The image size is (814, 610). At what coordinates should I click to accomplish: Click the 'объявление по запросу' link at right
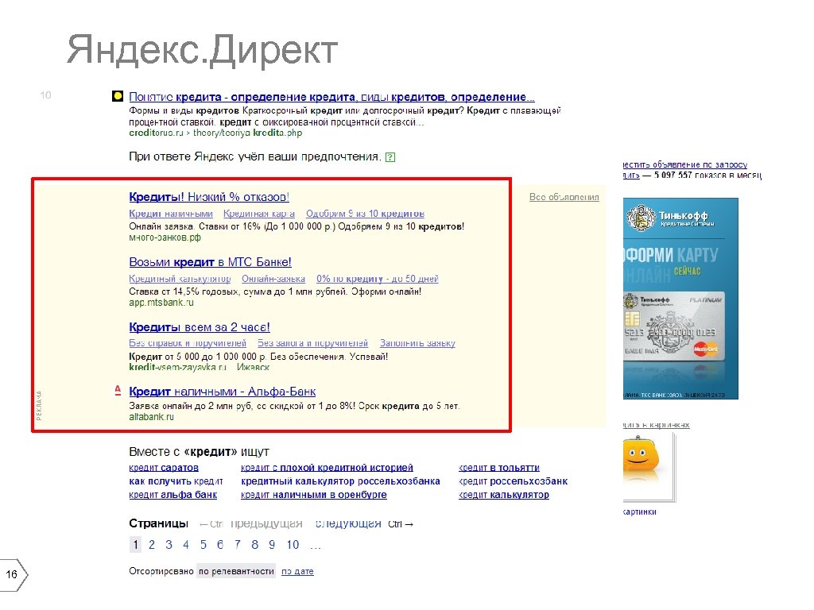[x=684, y=164]
